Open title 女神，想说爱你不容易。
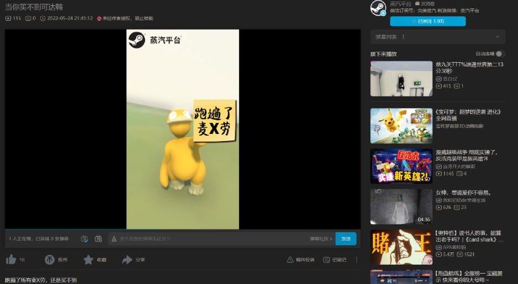The width and height of the screenshot is (518, 284). point(464,193)
